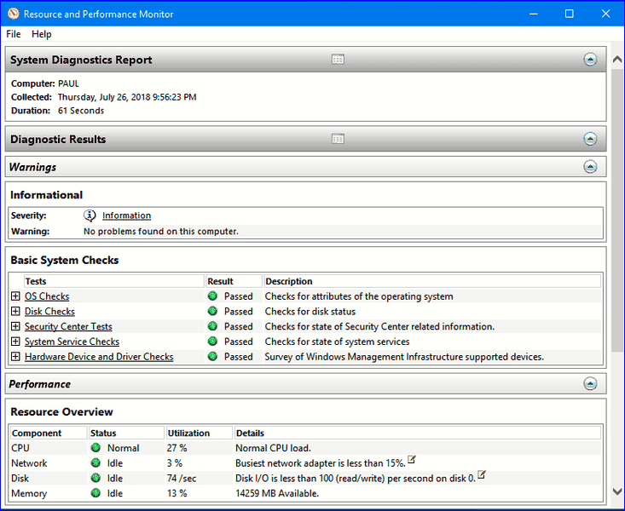This screenshot has width=625, height=511.
Task: Click the green status icon for CPU
Action: [x=95, y=448]
